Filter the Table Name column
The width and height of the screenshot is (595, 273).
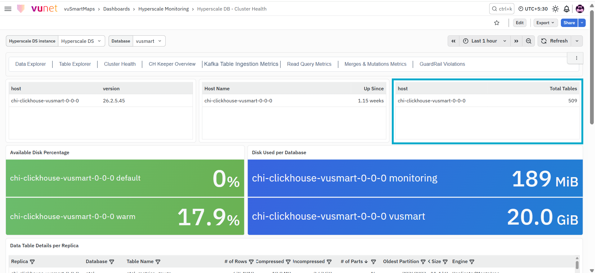coord(158,262)
